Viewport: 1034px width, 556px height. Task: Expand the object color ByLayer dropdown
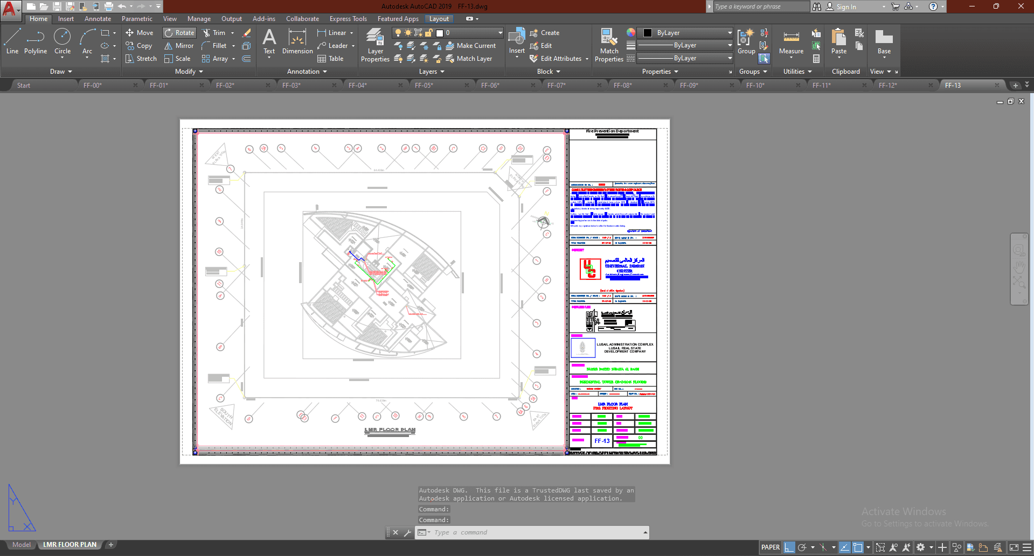pyautogui.click(x=685, y=33)
